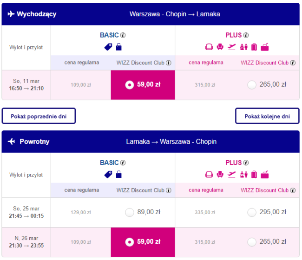302x260 pixels.
Task: Select 89,00 zł BASIC fare for 25 mar
Action: click(130, 212)
